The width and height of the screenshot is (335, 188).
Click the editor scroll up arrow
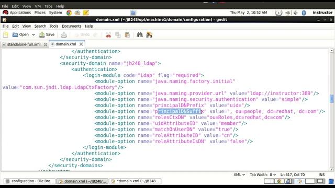(332, 51)
